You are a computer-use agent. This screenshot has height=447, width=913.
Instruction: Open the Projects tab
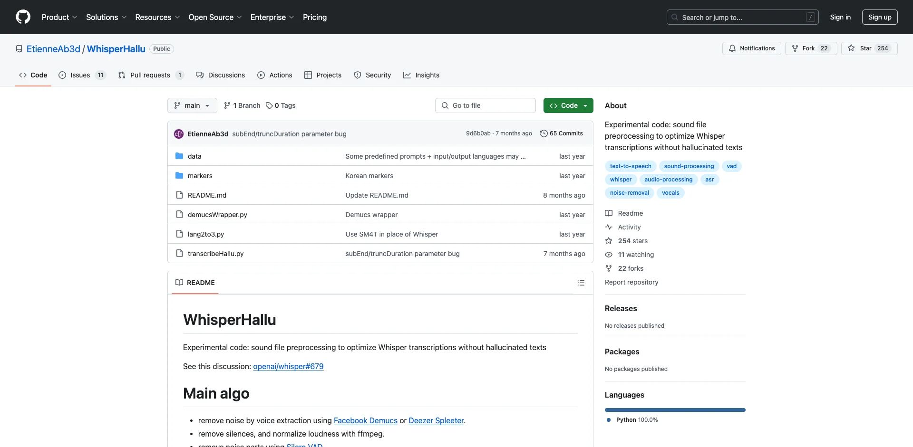(323, 75)
